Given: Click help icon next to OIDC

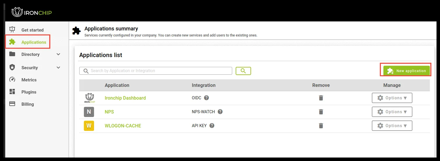Looking at the screenshot, I should pos(206,98).
